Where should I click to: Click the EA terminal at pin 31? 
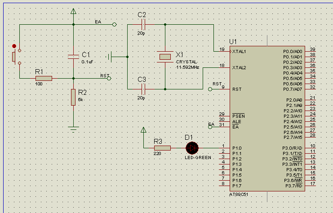click(210, 127)
